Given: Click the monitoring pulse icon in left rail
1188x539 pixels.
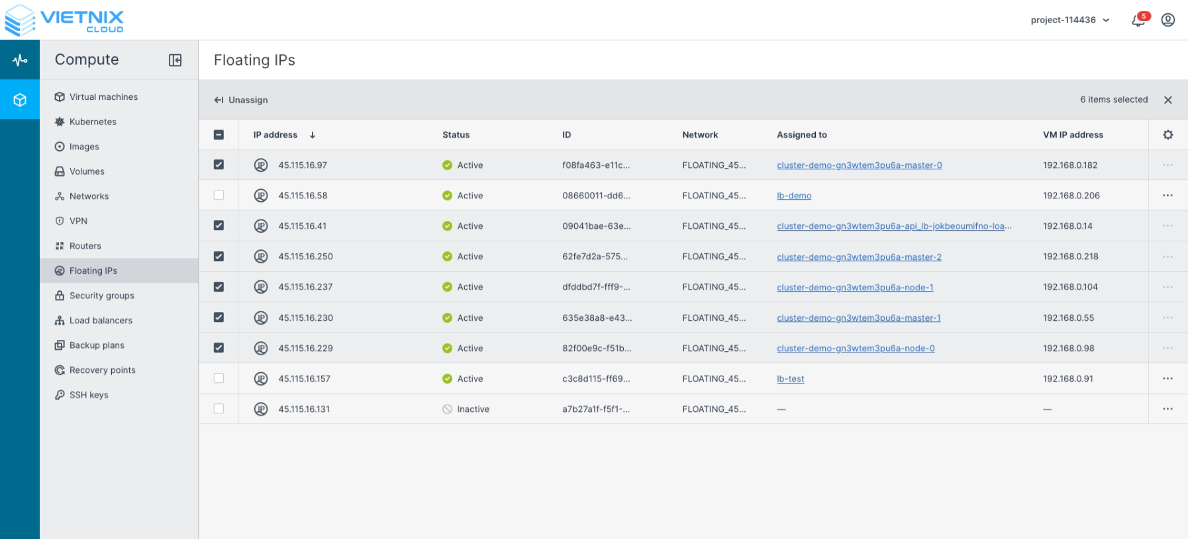Looking at the screenshot, I should [x=20, y=60].
